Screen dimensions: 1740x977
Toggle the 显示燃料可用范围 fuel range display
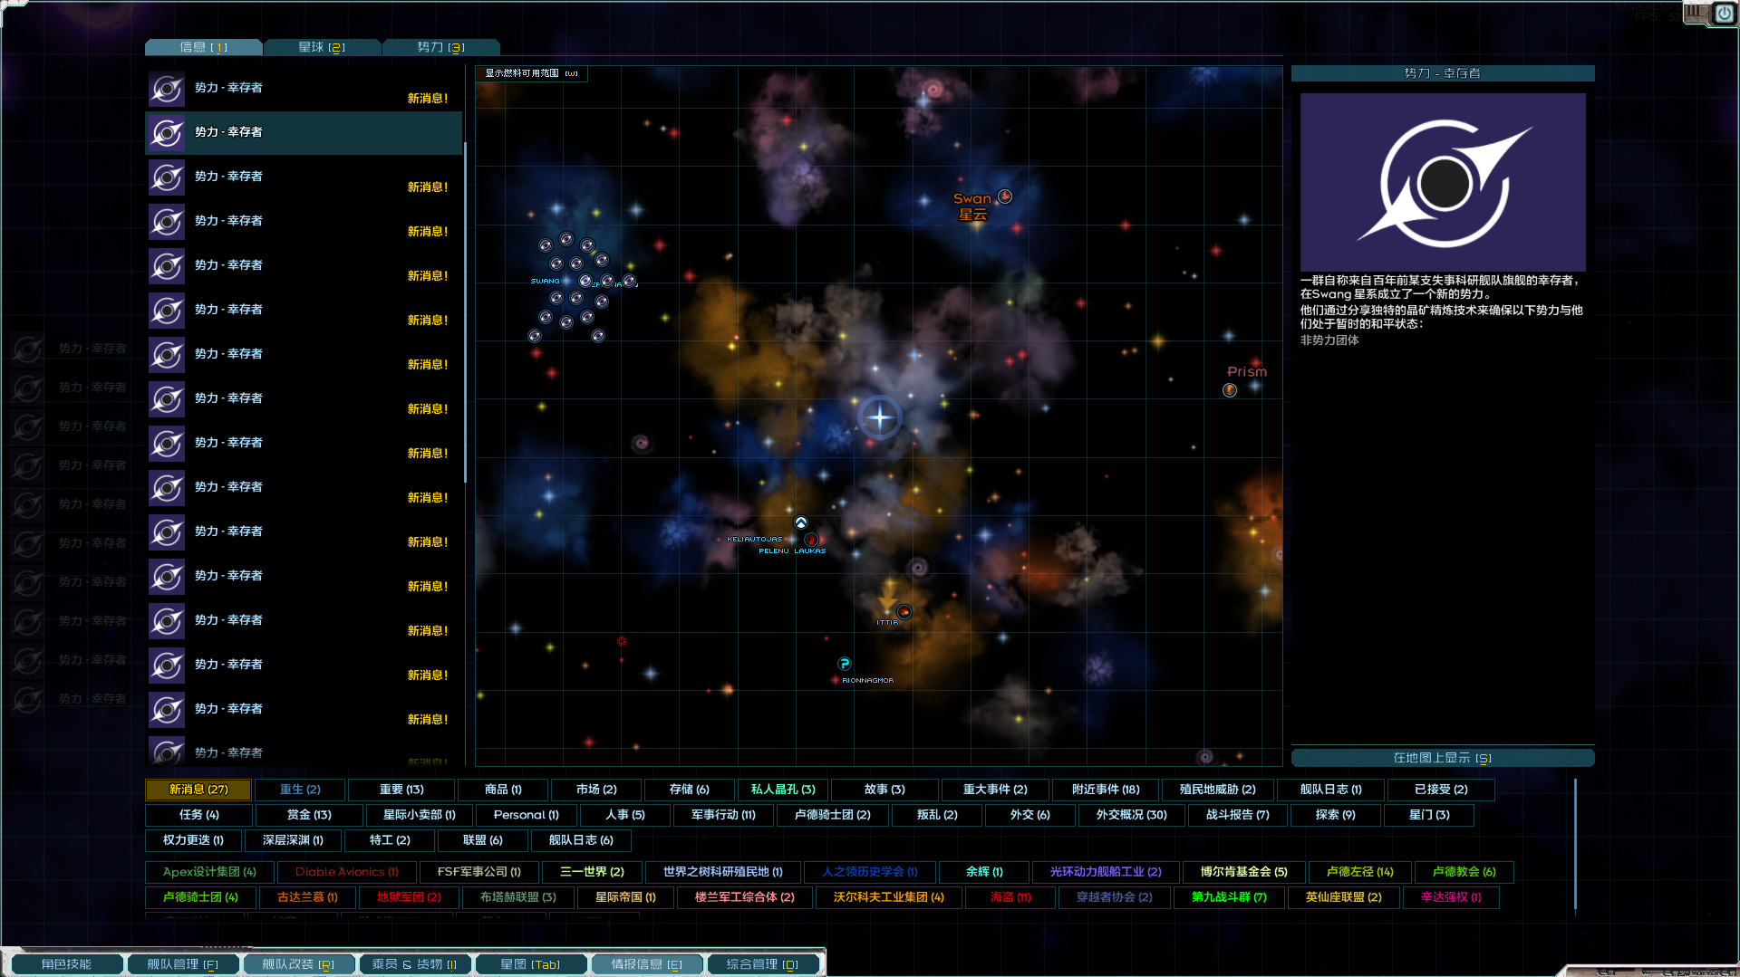pyautogui.click(x=531, y=73)
